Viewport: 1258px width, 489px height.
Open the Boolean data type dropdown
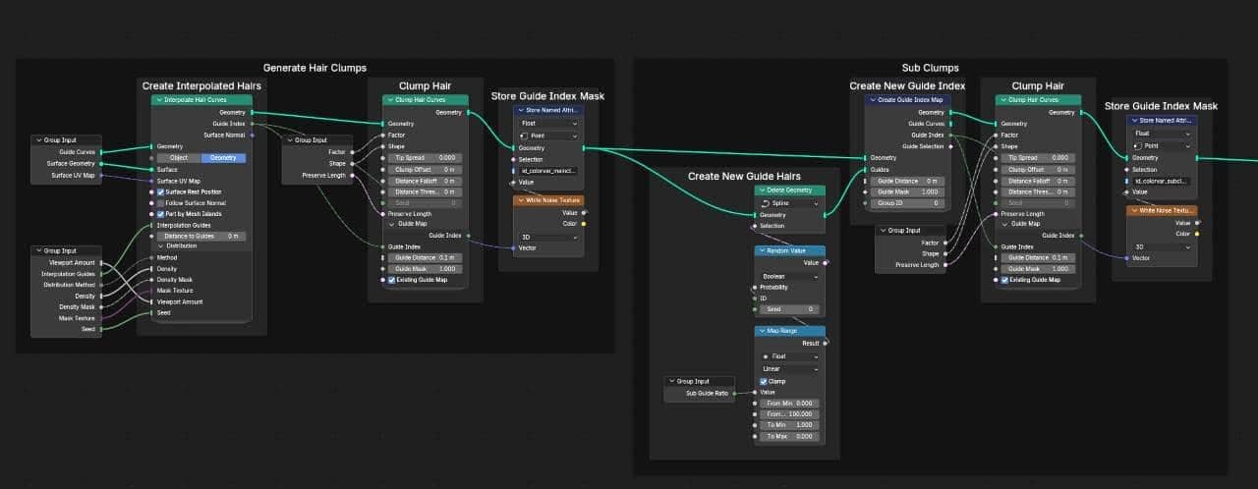pos(790,277)
